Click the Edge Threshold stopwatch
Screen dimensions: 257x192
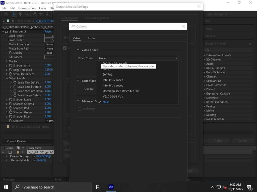click(11, 70)
